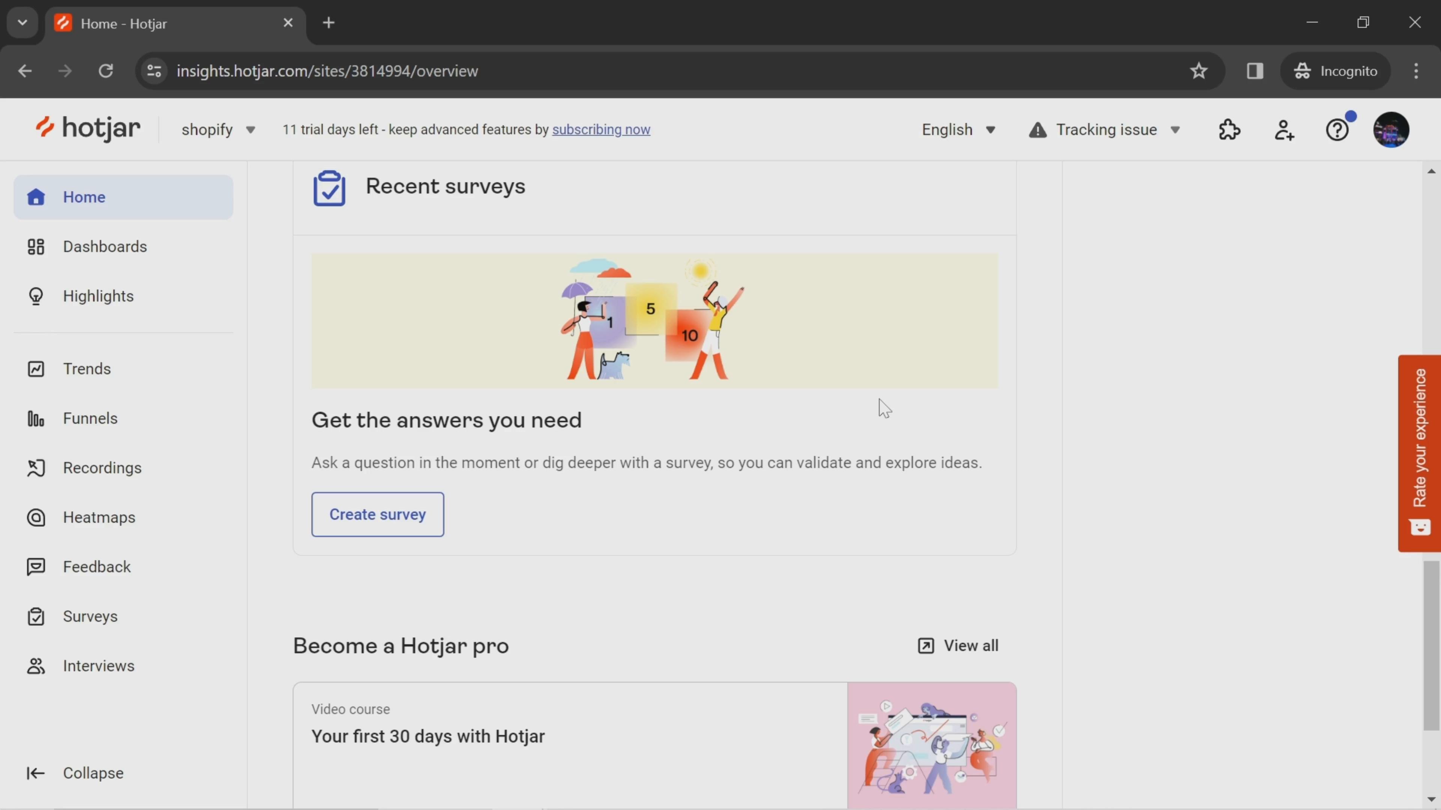Expand the English language dropdown
Viewport: 1441px width, 810px height.
(958, 129)
